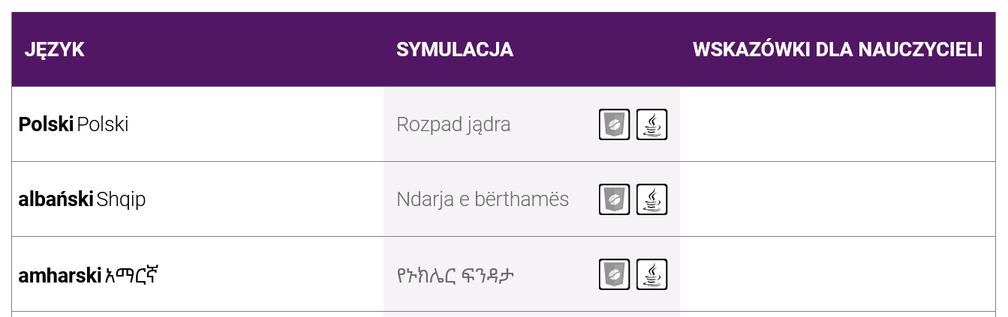
Task: Click the JĘZYK column header
Action: tap(54, 49)
